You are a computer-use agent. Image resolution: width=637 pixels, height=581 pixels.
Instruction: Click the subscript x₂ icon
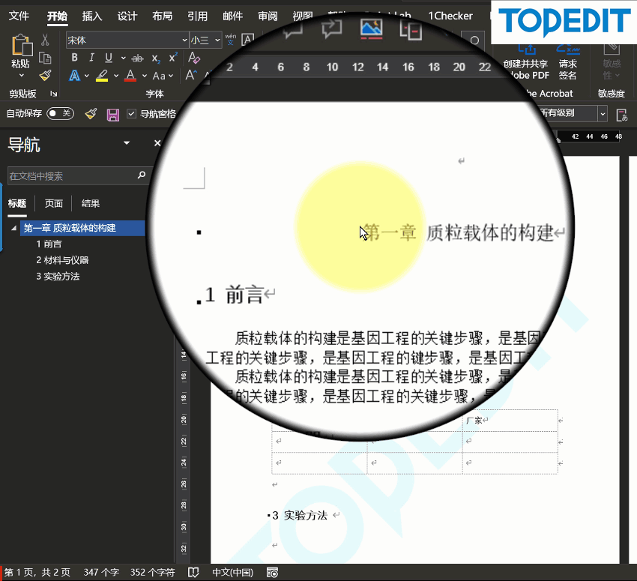156,58
